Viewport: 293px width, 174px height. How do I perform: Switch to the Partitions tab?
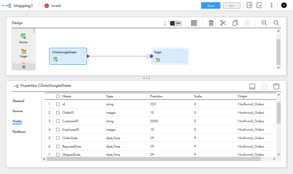19,132
